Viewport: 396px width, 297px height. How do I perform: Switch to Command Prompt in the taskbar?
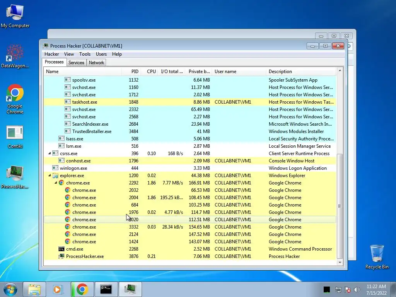106,289
